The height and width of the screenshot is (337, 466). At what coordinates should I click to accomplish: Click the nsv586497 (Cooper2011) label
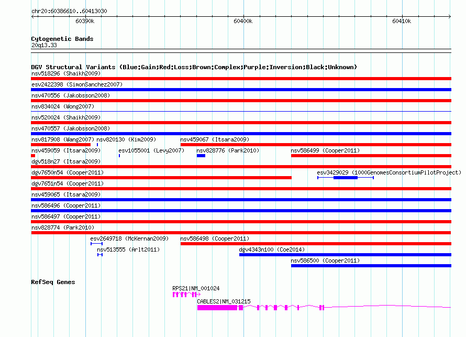(66, 216)
